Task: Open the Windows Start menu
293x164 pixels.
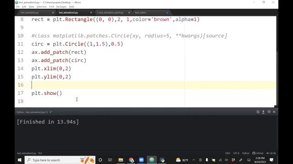Action: 19,160
